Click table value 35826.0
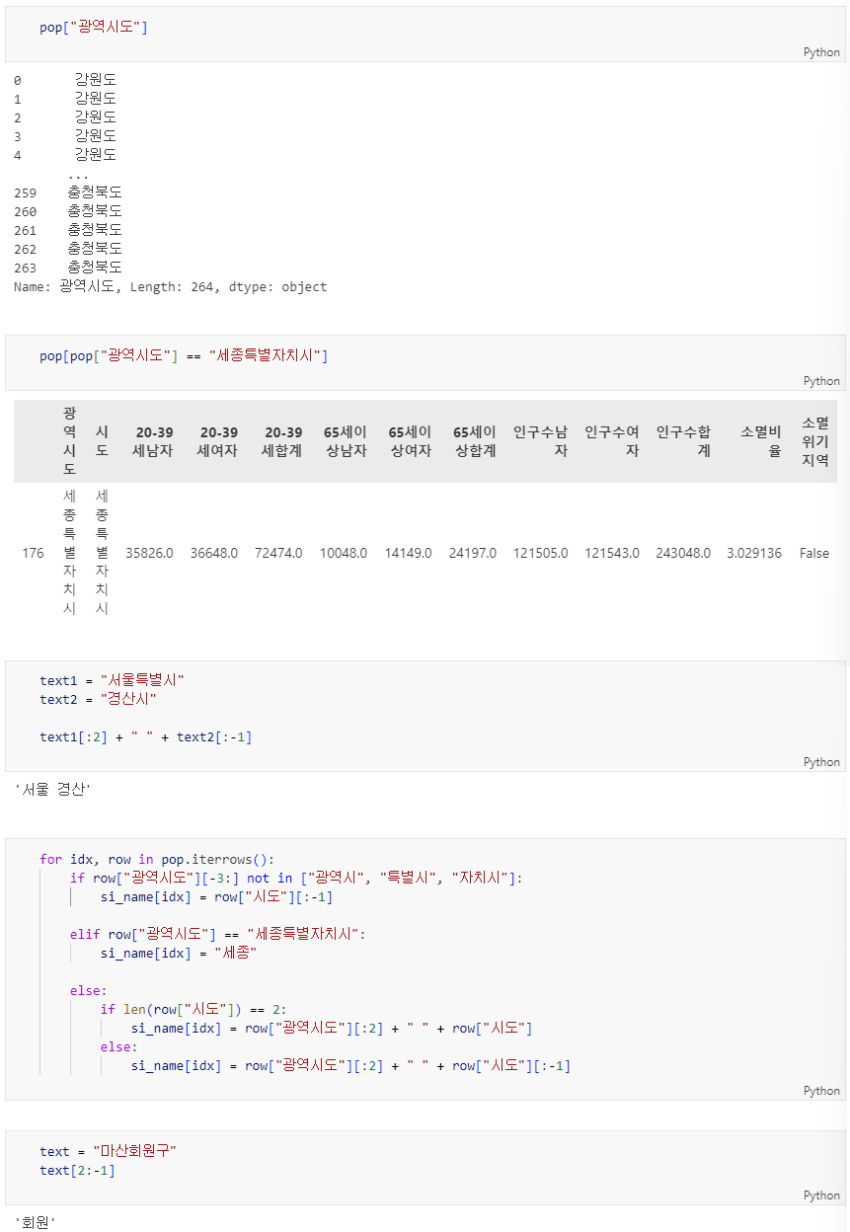The image size is (850, 1232). [149, 553]
